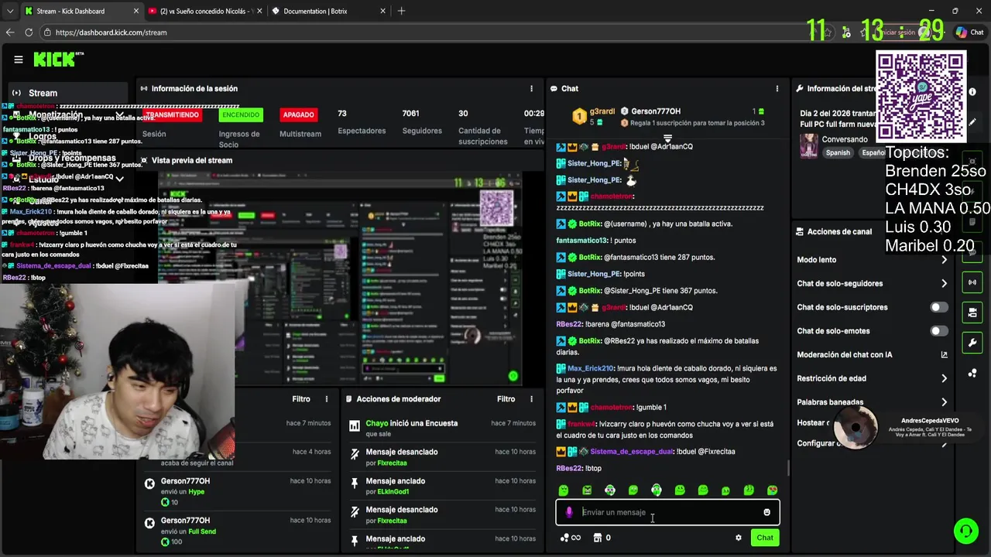
Task: Toggle Chat de solo-suscriptores switch
Action: (x=938, y=307)
